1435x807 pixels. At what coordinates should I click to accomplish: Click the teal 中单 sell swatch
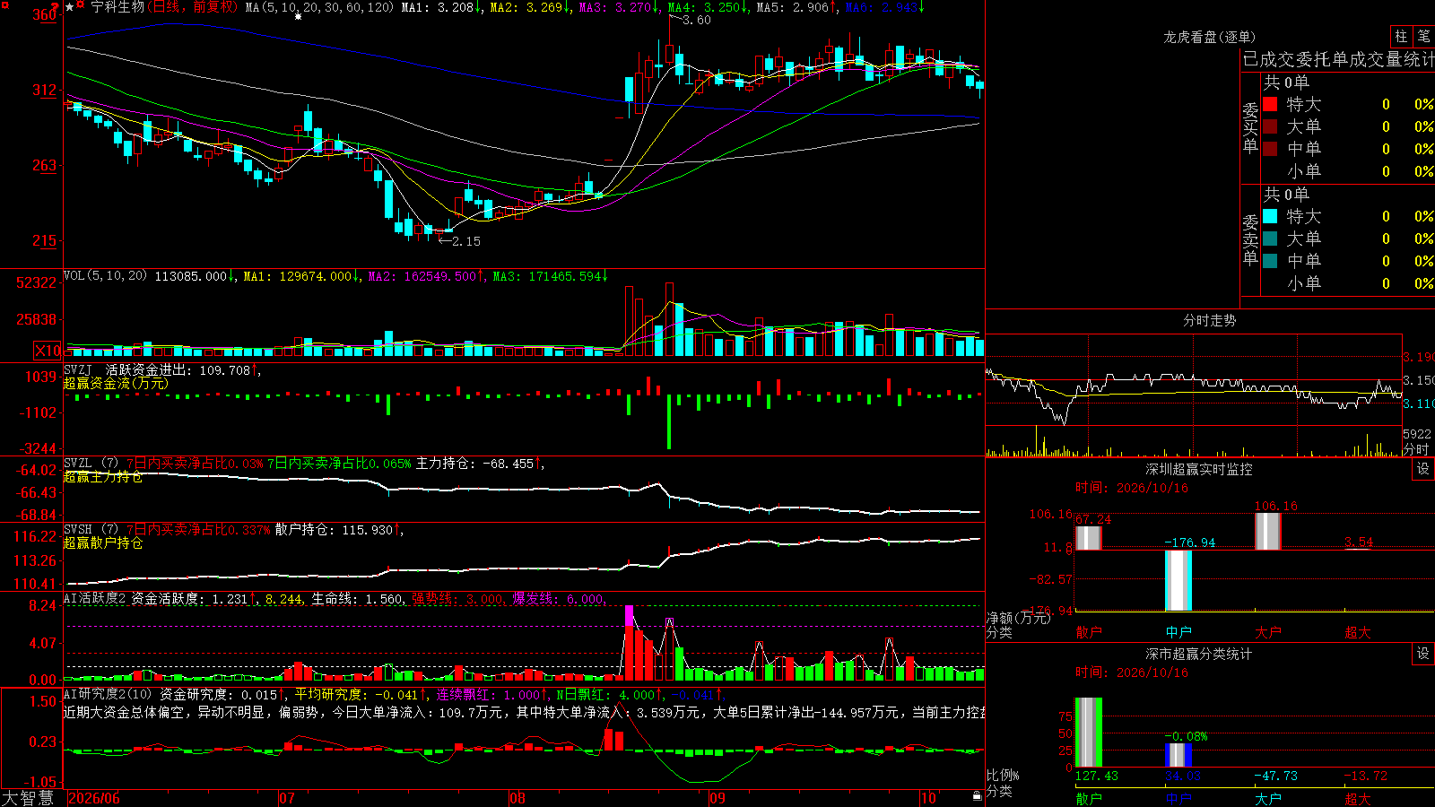1270,261
